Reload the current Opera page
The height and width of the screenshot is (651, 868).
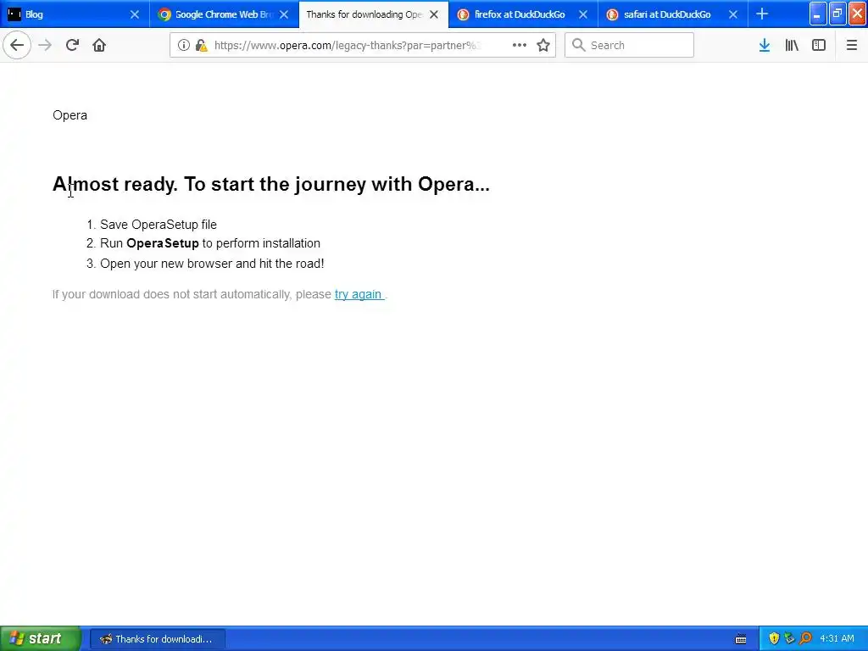pyautogui.click(x=72, y=46)
